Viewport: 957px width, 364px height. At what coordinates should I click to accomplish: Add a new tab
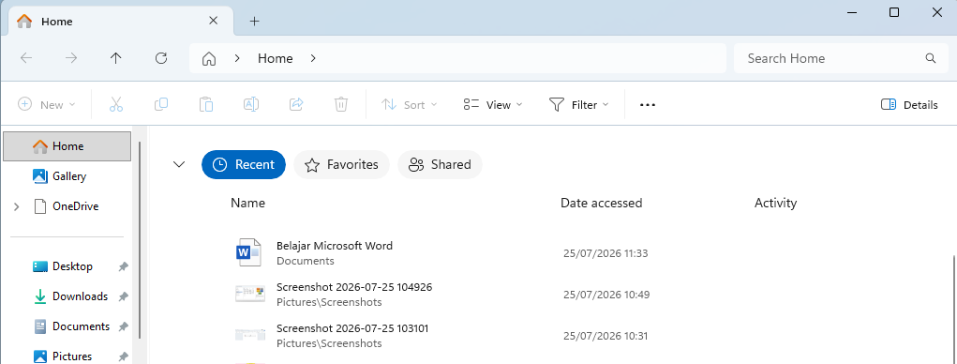click(255, 22)
